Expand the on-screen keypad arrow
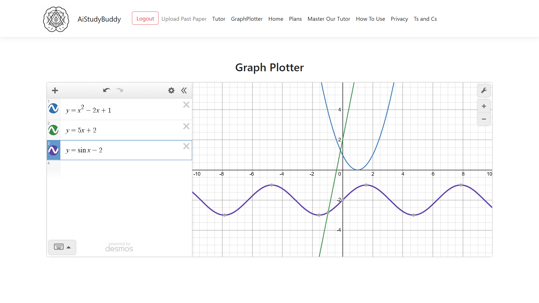 point(68,247)
